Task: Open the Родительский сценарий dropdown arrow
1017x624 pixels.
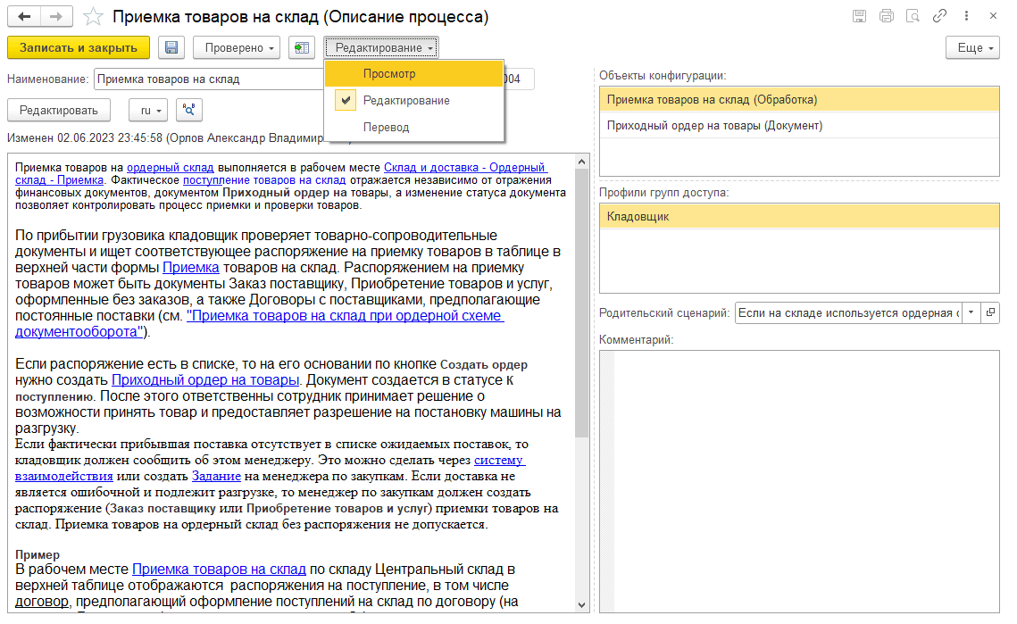Action: [x=971, y=313]
